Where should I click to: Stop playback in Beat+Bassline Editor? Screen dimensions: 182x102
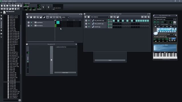pos(88,17)
